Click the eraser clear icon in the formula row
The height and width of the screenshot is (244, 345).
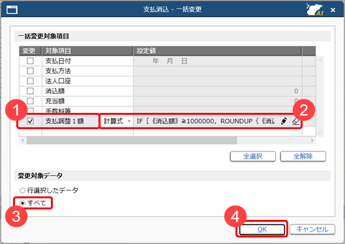[295, 121]
